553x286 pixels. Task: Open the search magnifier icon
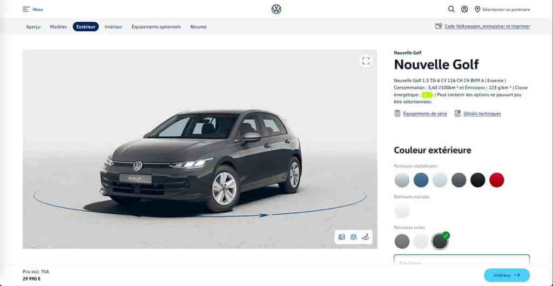click(451, 9)
